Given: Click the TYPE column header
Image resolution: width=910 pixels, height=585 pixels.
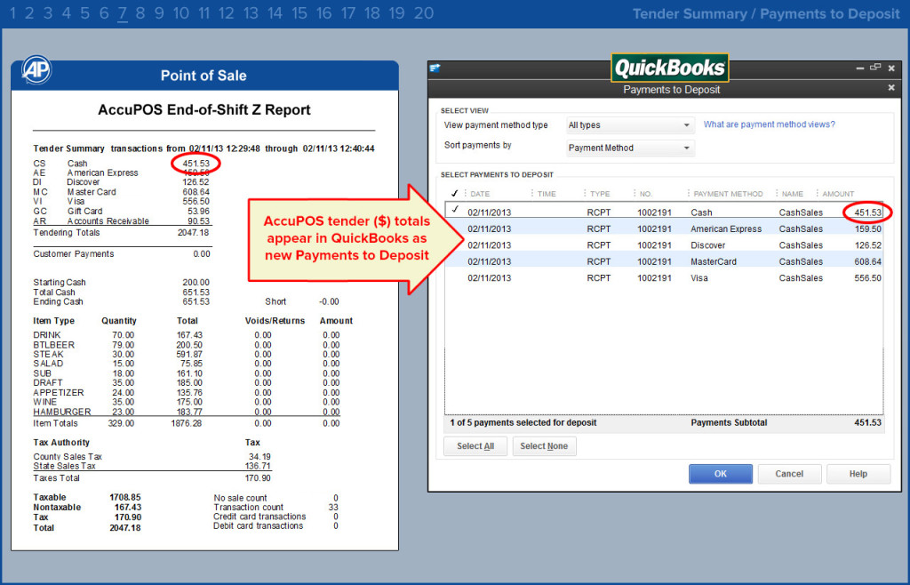Looking at the screenshot, I should coord(600,194).
